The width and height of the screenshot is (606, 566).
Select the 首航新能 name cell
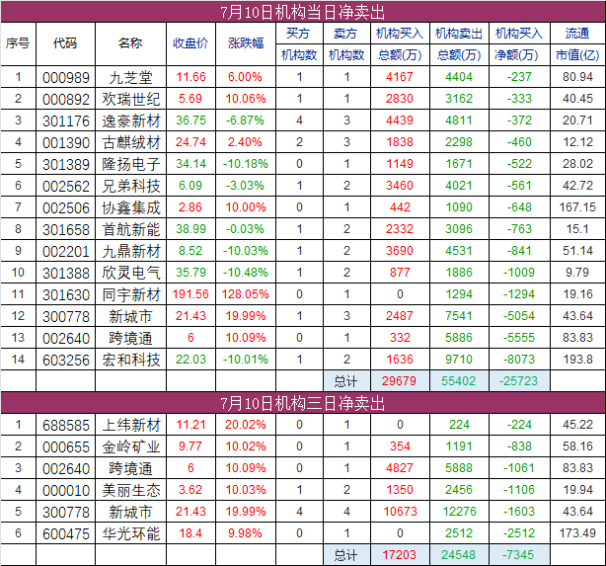click(x=131, y=229)
